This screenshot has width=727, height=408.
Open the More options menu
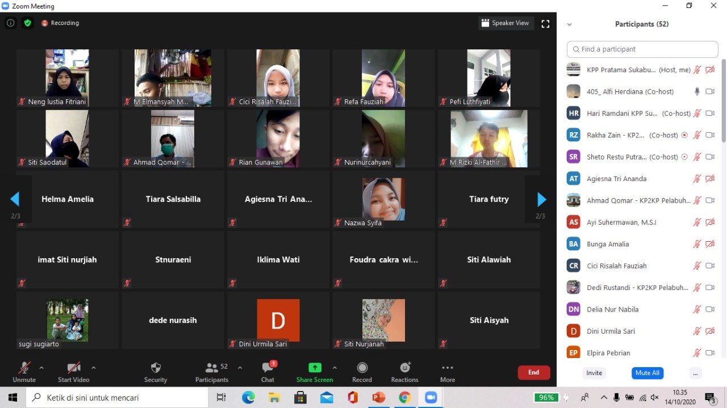tap(447, 371)
